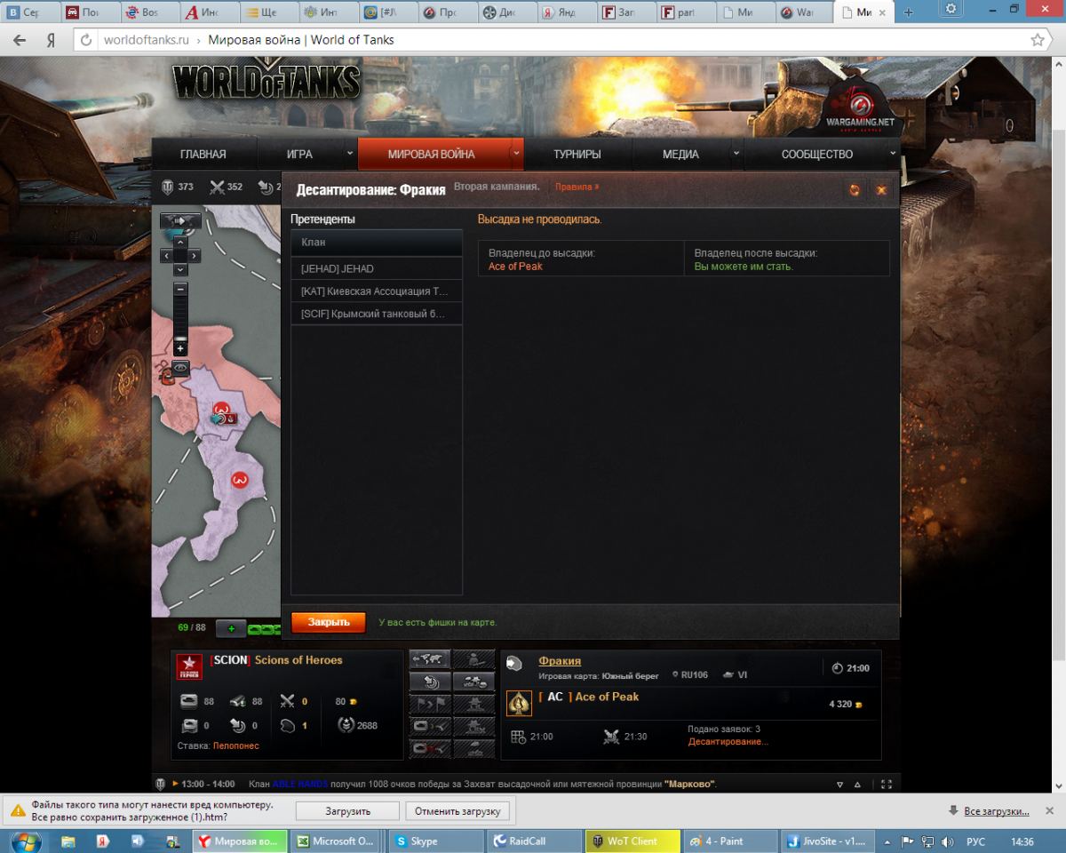Pan the map right with arrow

pos(195,256)
